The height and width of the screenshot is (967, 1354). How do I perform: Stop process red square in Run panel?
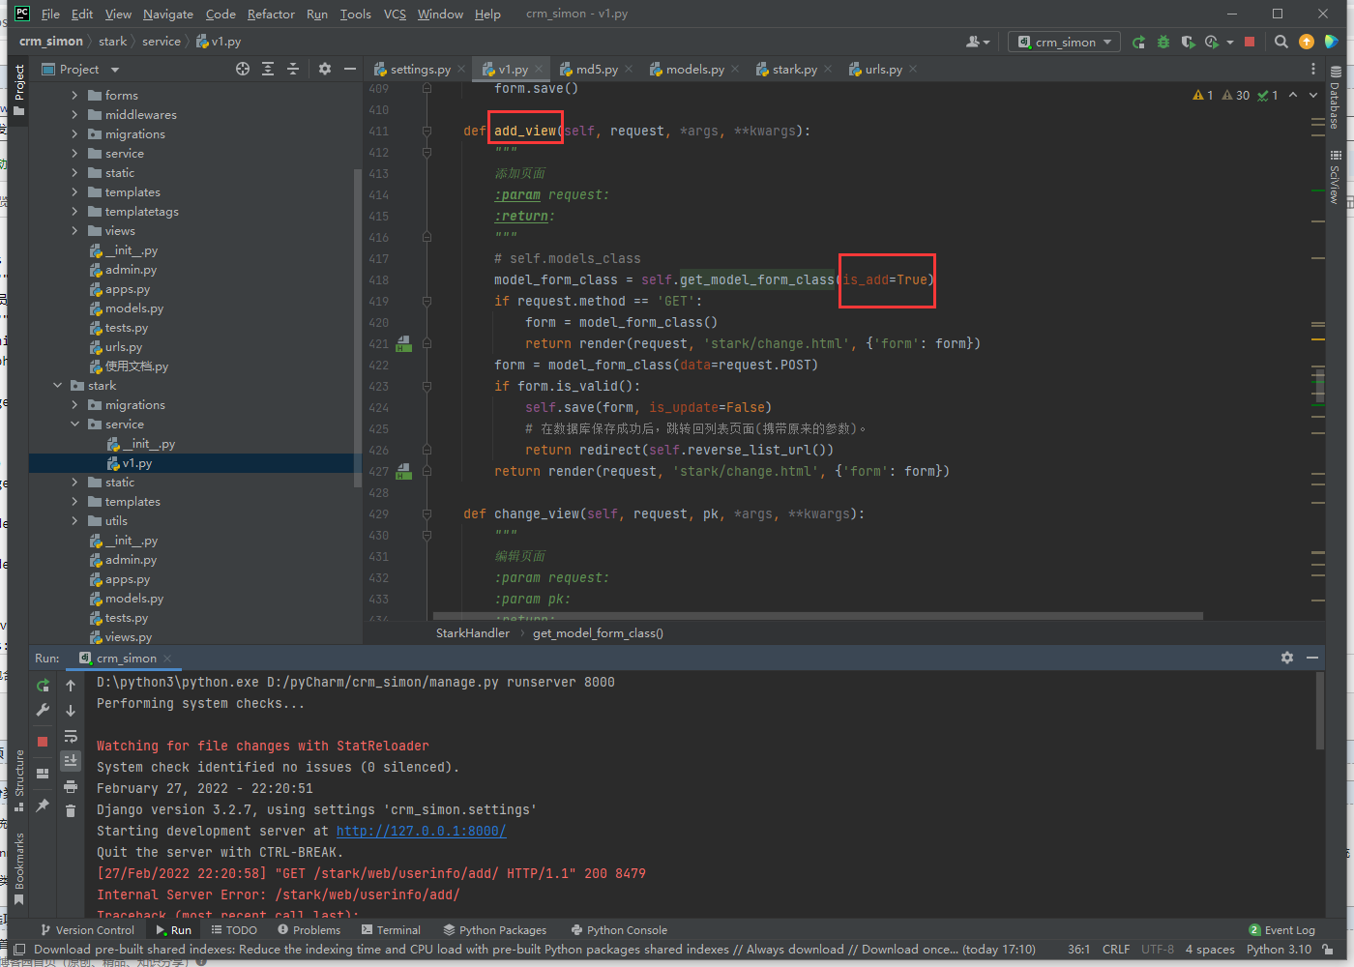[x=43, y=741]
